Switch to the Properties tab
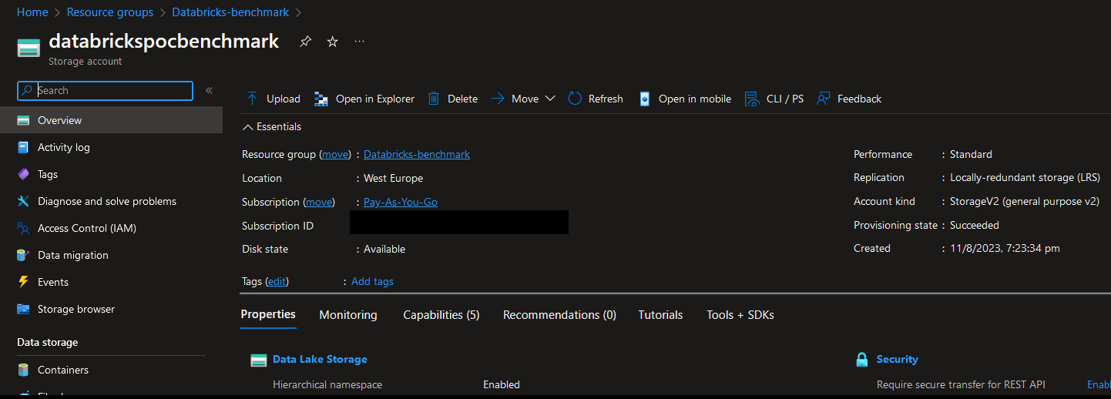 [268, 314]
